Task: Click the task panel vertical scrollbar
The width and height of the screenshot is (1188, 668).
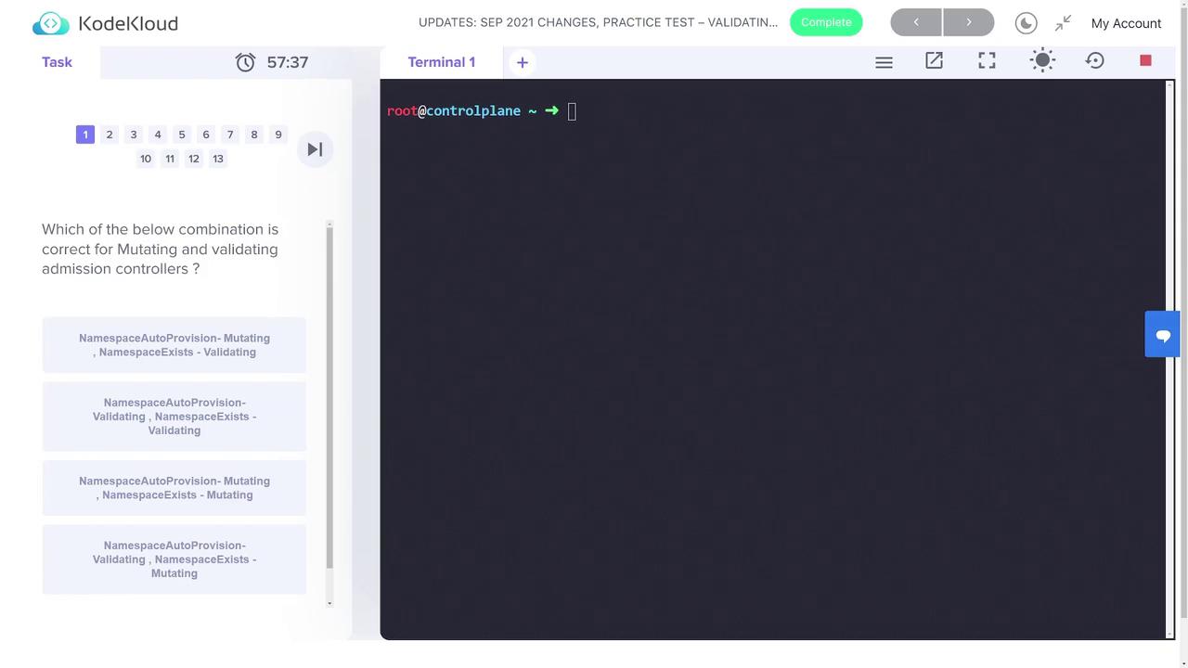Action: click(x=329, y=397)
